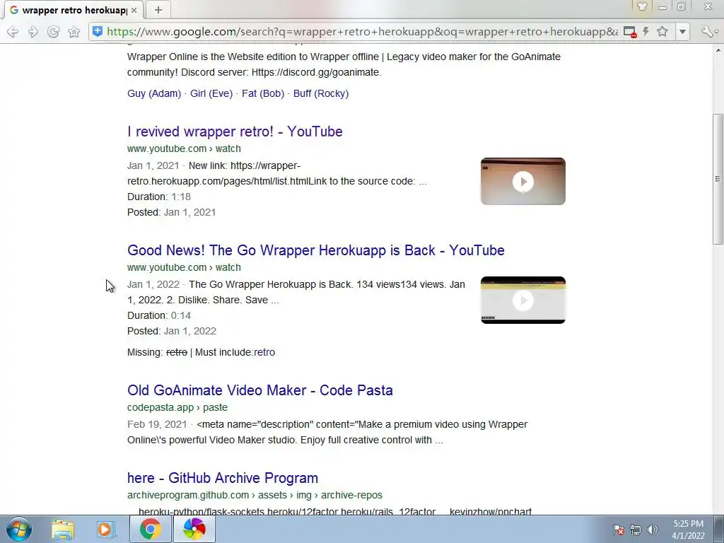
Task: Click the archiveprogram.github.com breadcrumb URL
Action: pos(255,496)
